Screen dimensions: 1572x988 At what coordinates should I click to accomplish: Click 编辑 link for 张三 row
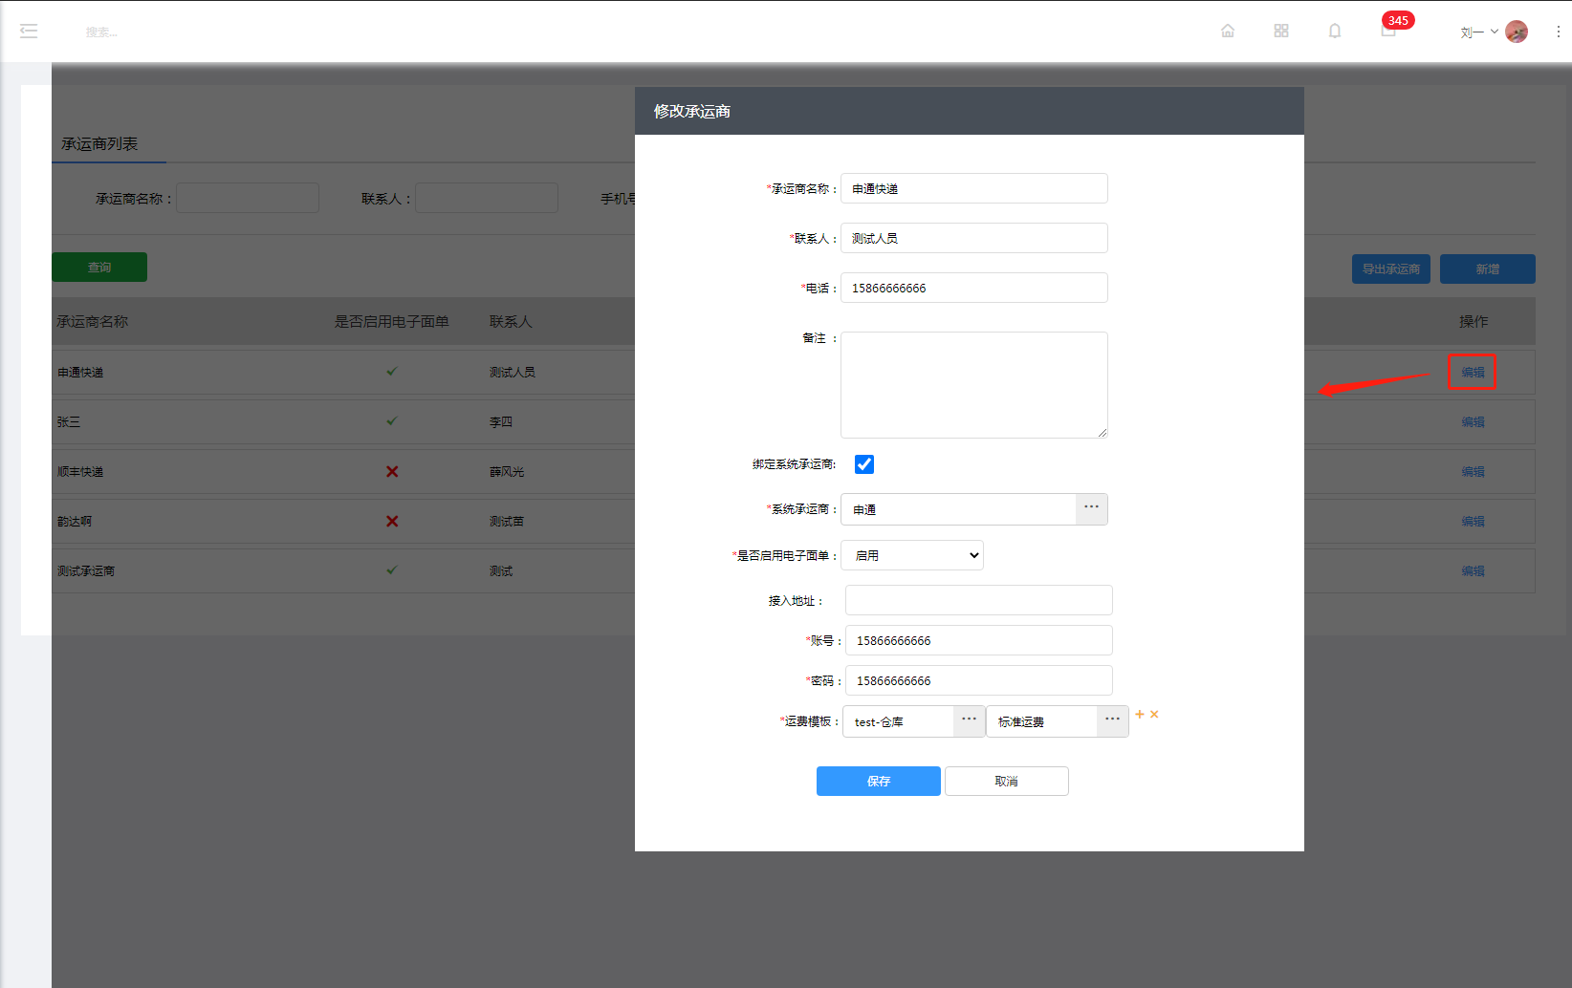1473,421
